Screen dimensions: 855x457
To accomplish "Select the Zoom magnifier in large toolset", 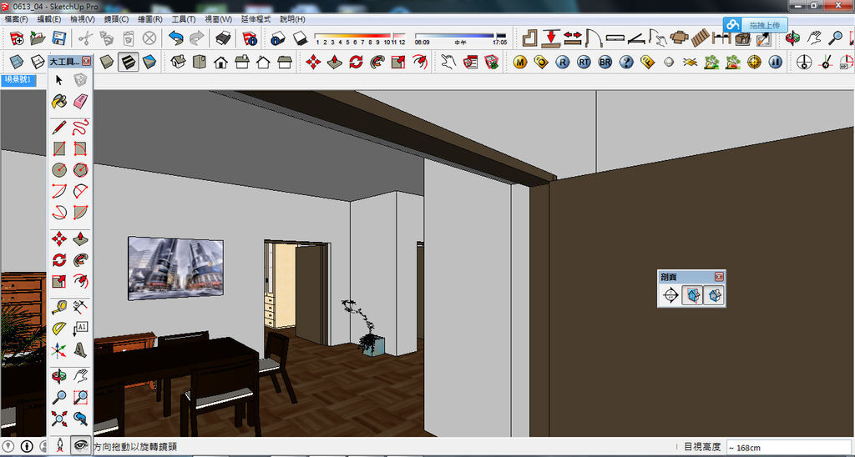I will click(59, 397).
